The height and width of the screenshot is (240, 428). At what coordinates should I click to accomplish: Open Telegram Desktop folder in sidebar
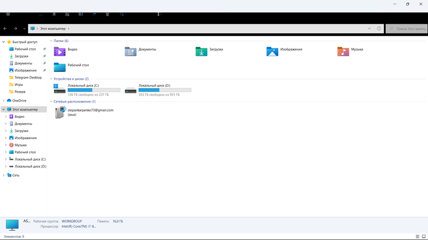[28, 78]
